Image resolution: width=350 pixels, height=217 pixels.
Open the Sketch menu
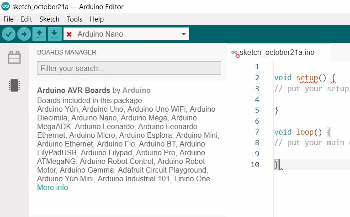click(x=49, y=19)
